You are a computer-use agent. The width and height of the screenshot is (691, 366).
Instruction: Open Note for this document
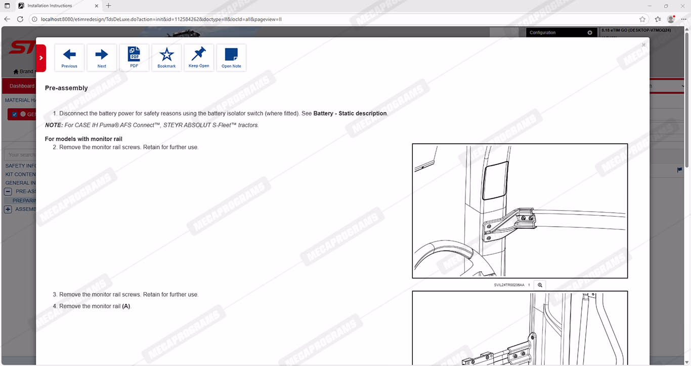231,57
